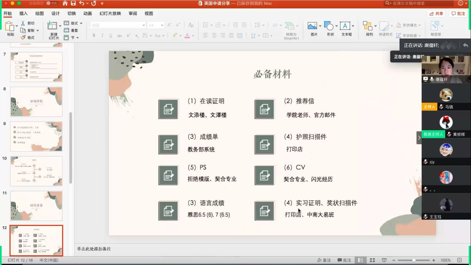Toggle the 自动保存 AutoSave switch
Viewport: 471px width, 265px height.
coord(52,3)
